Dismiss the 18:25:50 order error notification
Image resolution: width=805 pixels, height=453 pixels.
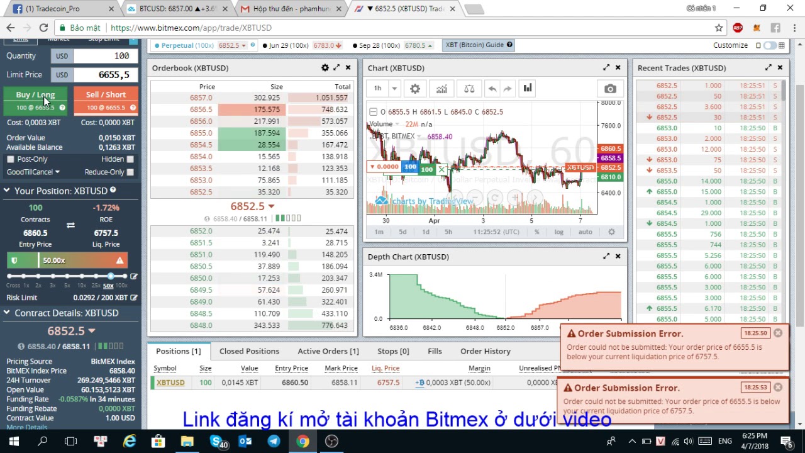point(778,333)
